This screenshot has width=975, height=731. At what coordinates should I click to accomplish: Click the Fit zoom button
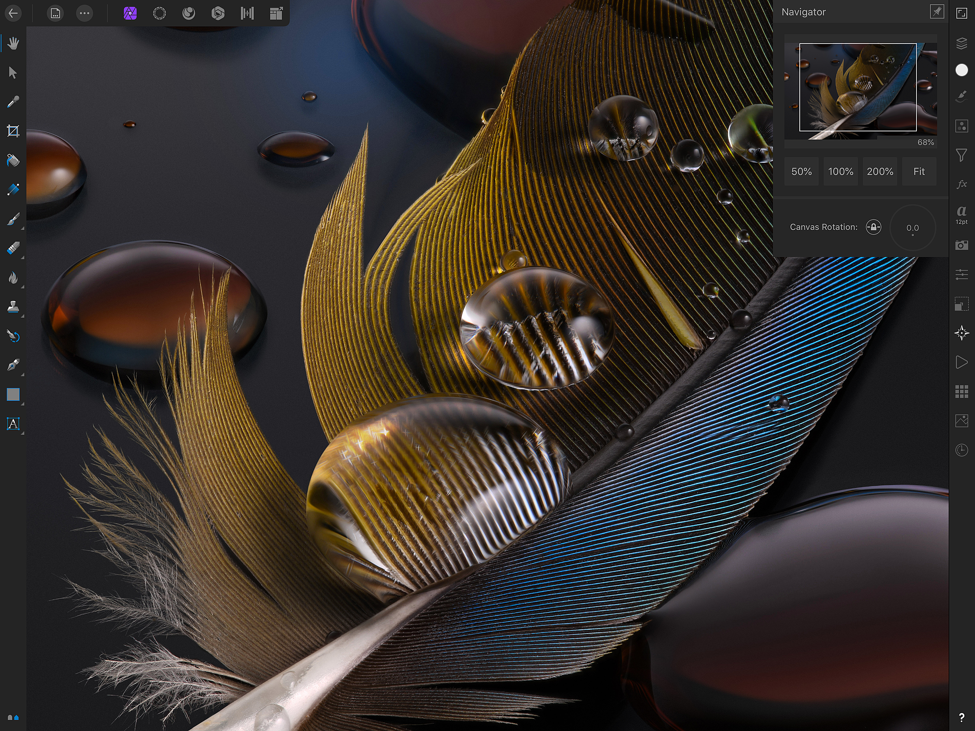click(x=919, y=172)
